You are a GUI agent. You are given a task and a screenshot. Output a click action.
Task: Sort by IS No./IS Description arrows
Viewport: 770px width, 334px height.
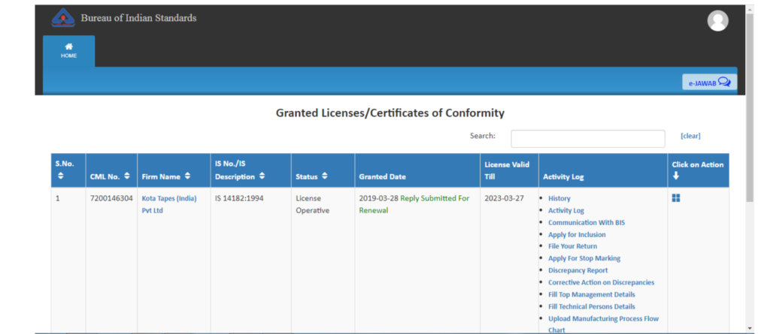click(x=262, y=176)
